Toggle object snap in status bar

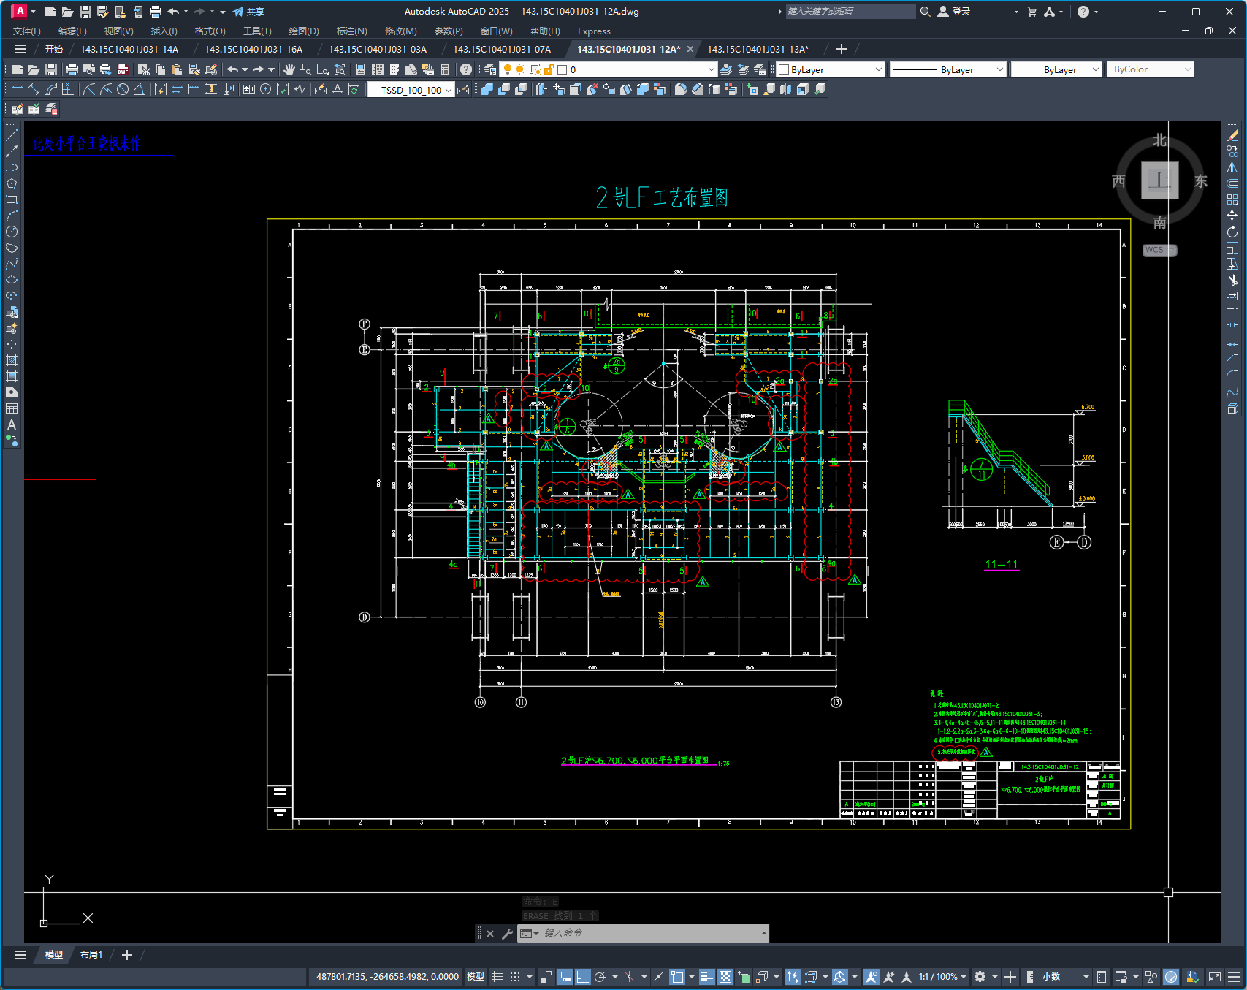coord(677,977)
